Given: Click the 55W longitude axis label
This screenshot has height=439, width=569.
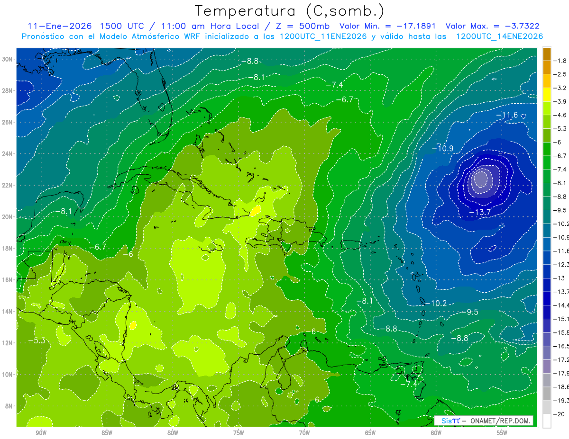Looking at the screenshot, I should pos(502,432).
